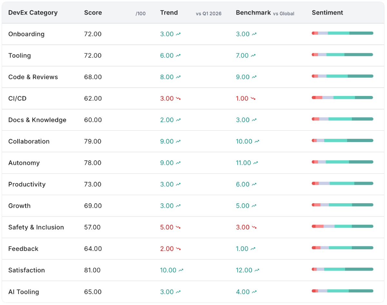Click the AI Tooling sentiment bar
Viewport: 387px width, 305px height.
coord(342,291)
